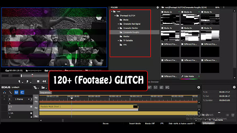
Task: Toggle the audio speaker icon on track 1 VA
Action: coord(31,117)
